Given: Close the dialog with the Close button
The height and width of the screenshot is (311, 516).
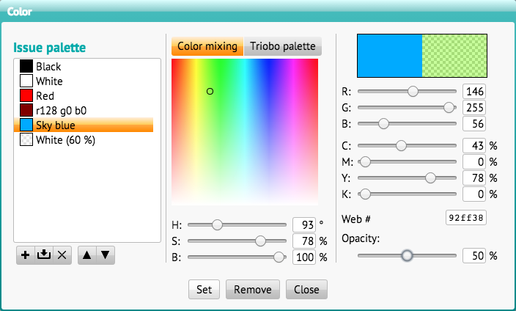Looking at the screenshot, I should click(x=306, y=289).
